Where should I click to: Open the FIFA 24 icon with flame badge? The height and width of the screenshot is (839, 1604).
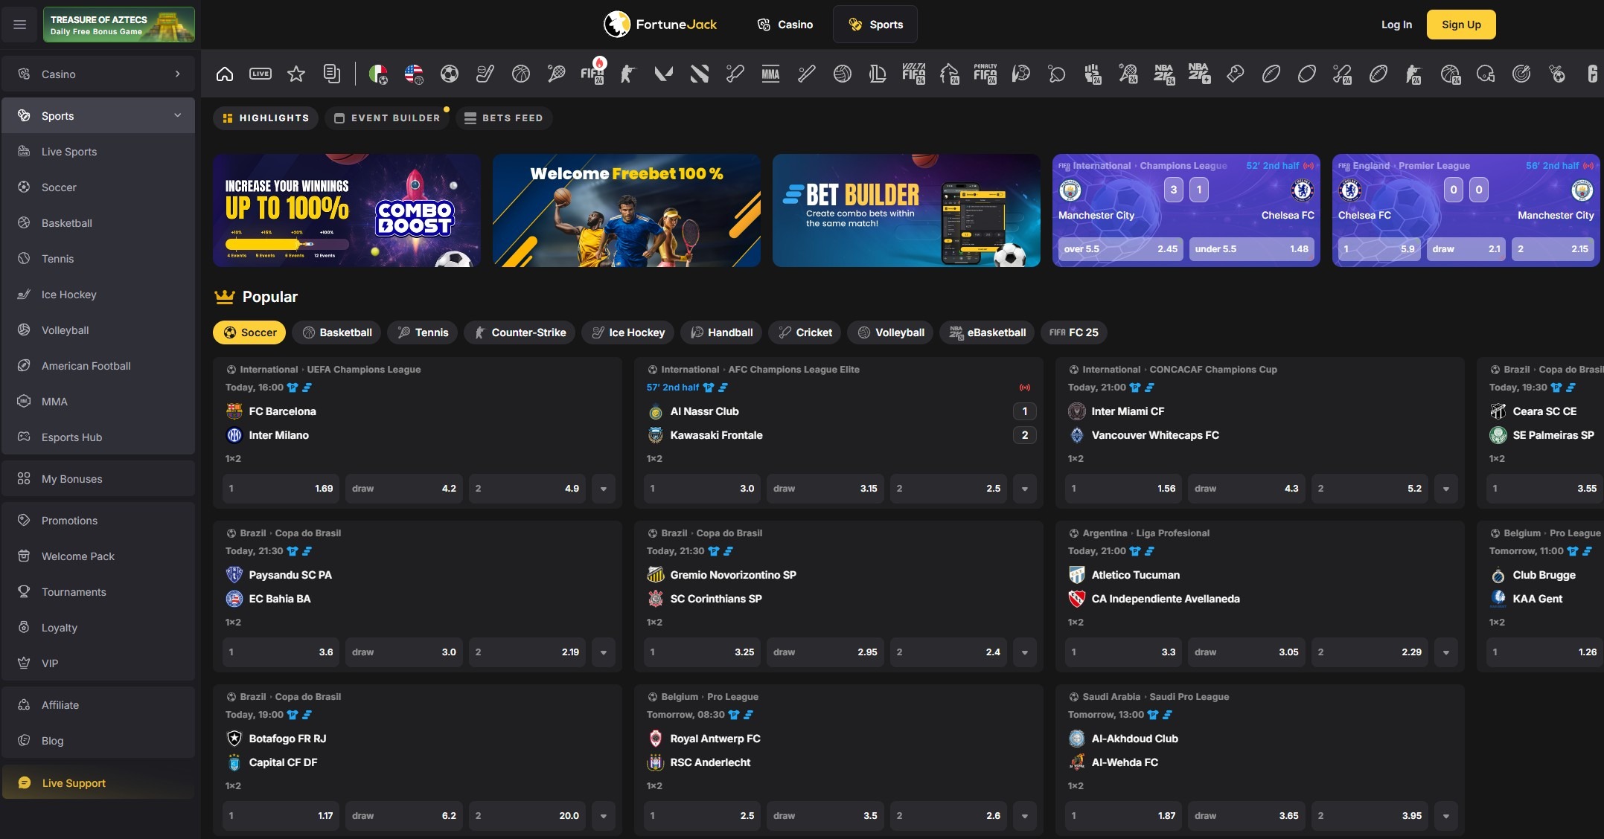pos(593,72)
